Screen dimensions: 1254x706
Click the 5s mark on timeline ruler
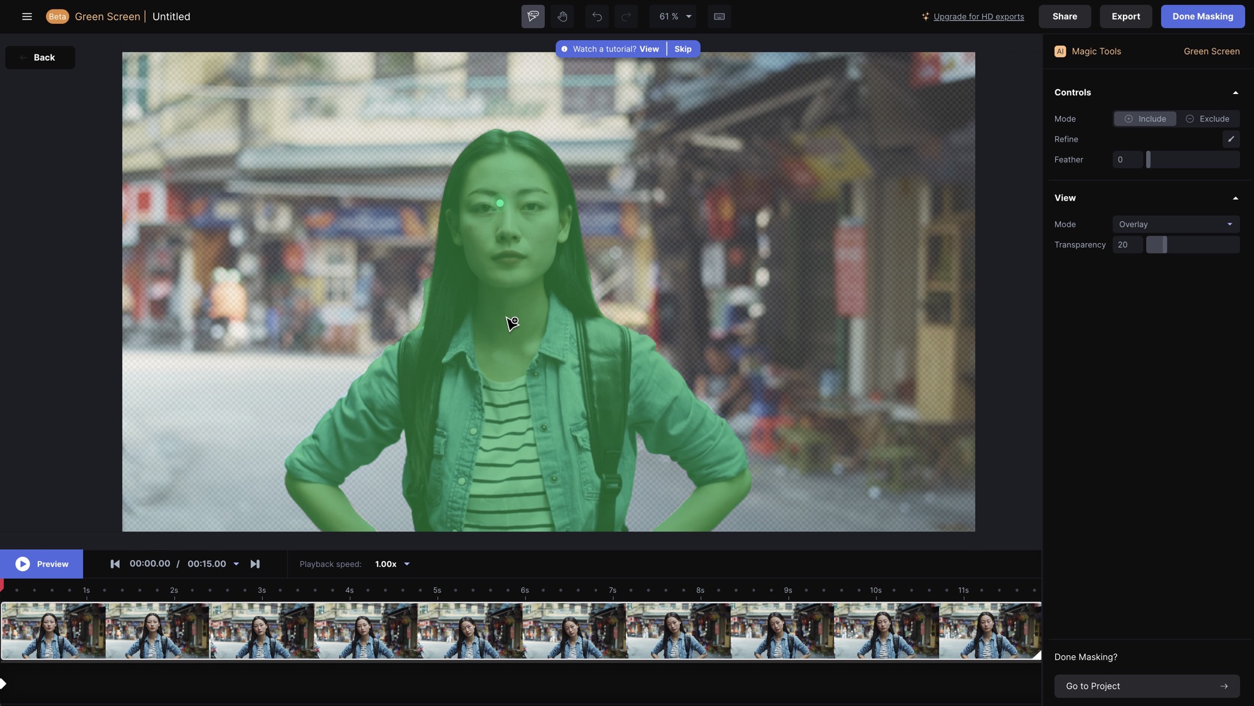click(x=437, y=590)
